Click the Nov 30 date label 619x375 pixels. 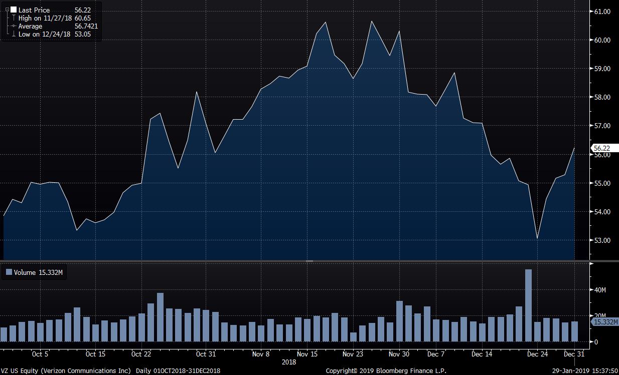pyautogui.click(x=399, y=354)
